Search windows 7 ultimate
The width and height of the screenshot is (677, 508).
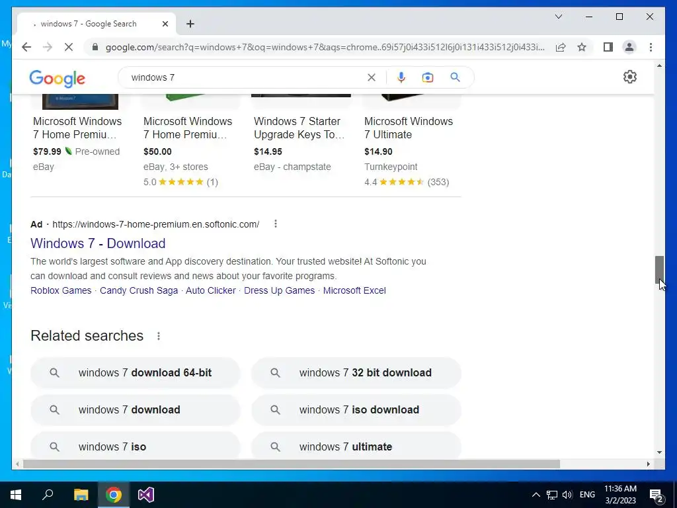click(356, 446)
